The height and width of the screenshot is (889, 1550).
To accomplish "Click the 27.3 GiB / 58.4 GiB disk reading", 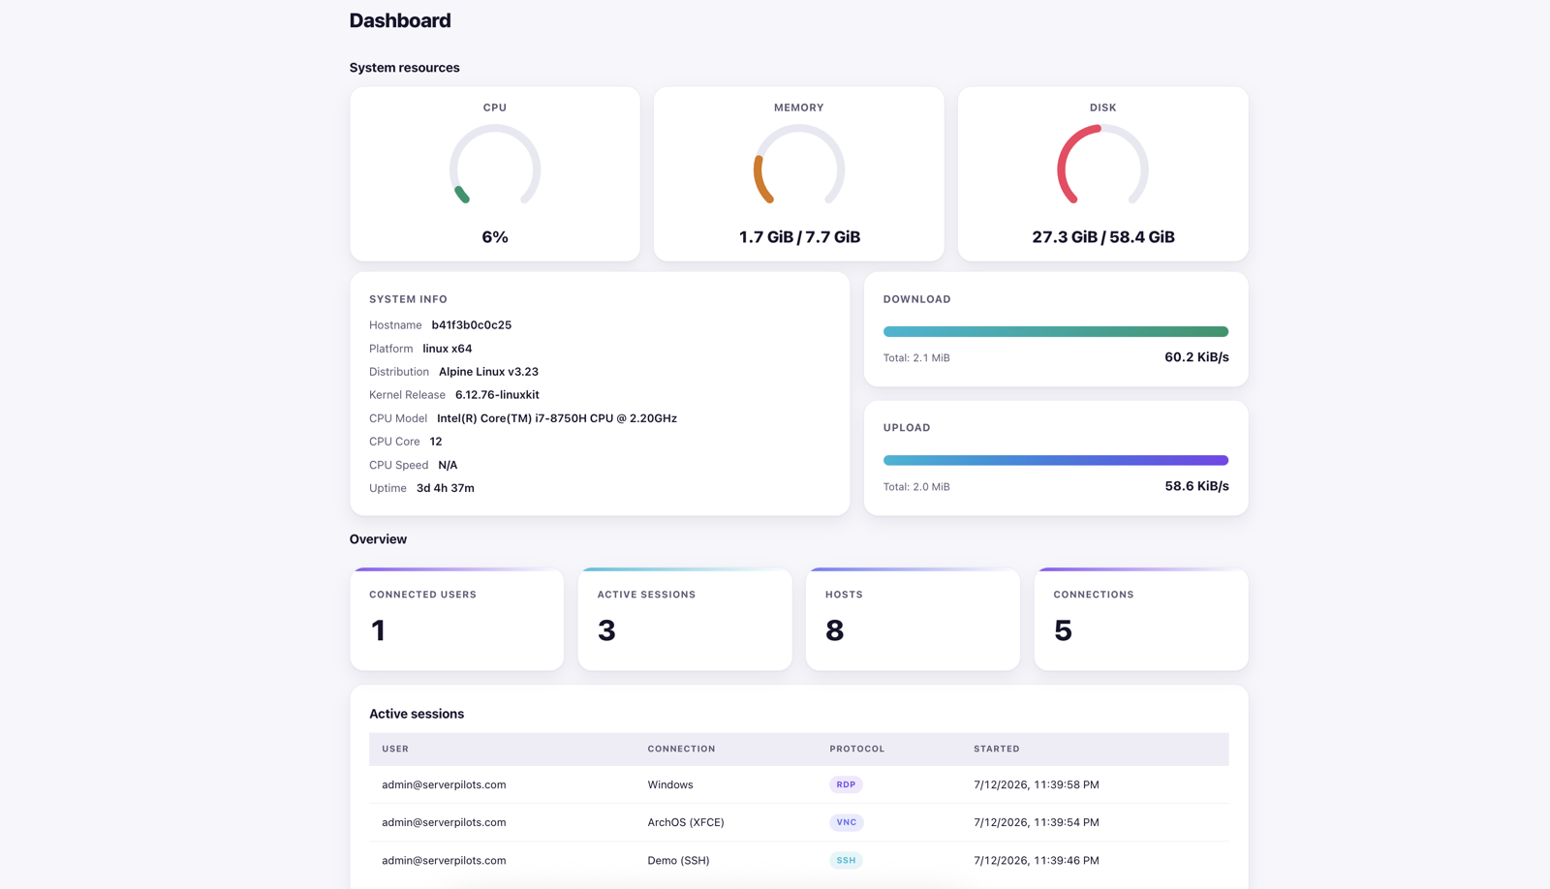I will [1103, 237].
